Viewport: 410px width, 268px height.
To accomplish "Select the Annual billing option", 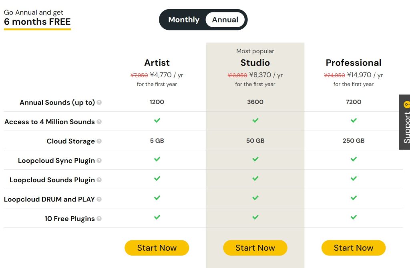I will coord(225,20).
